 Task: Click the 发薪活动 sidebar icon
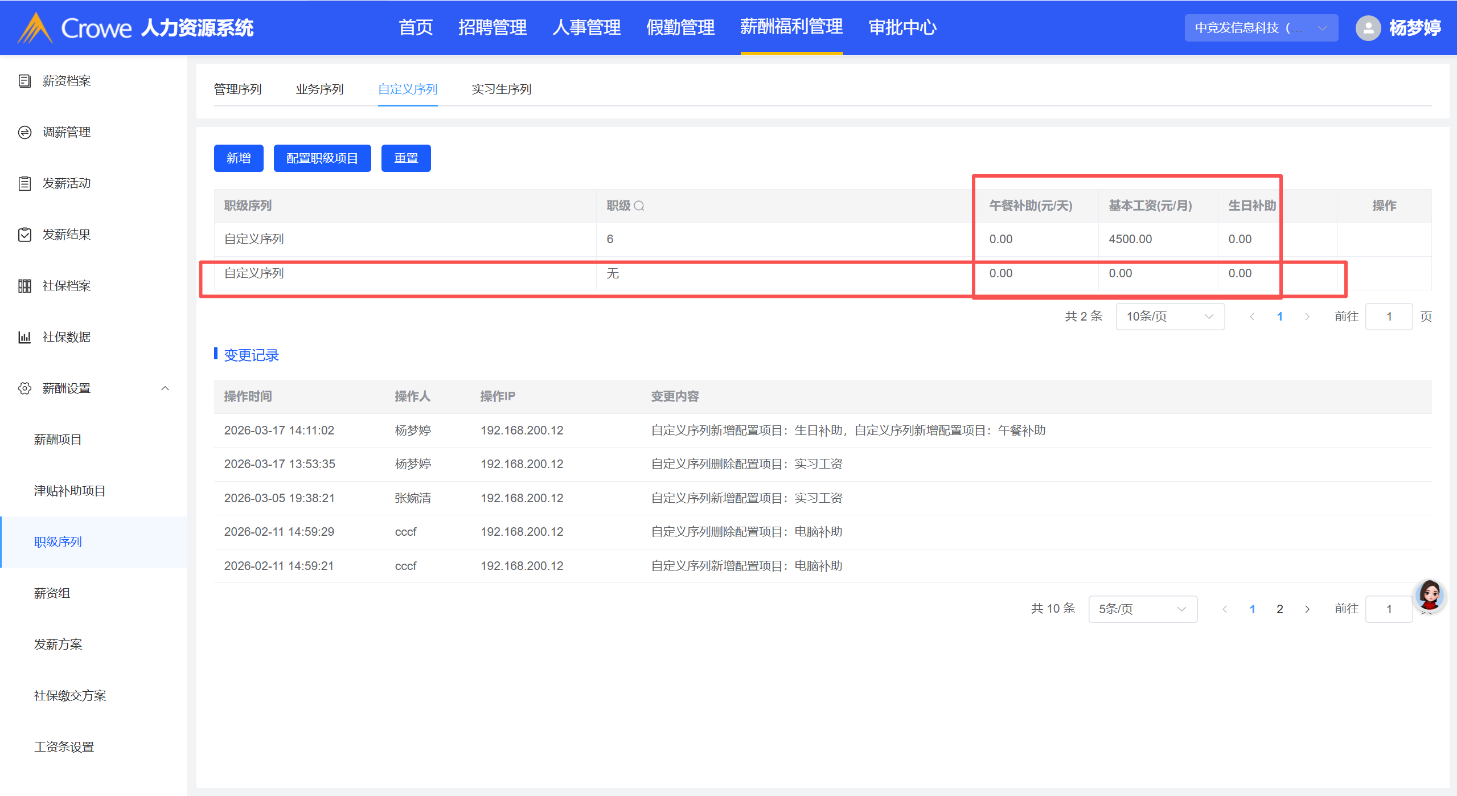tap(24, 183)
